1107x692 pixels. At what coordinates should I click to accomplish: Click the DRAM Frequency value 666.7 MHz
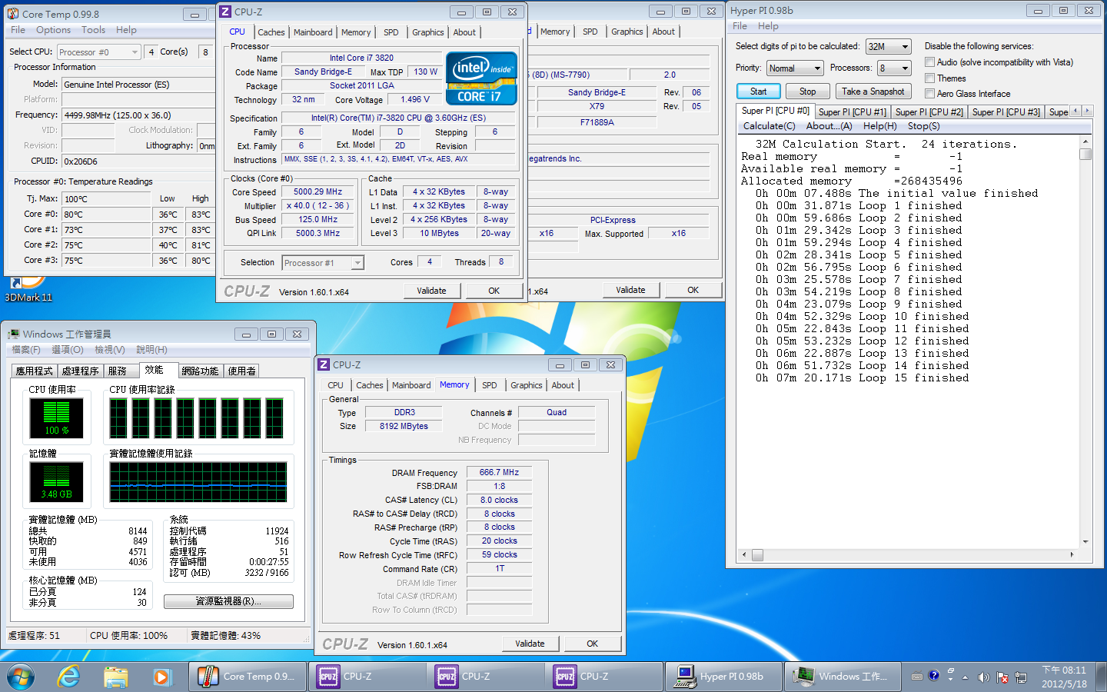pos(499,472)
